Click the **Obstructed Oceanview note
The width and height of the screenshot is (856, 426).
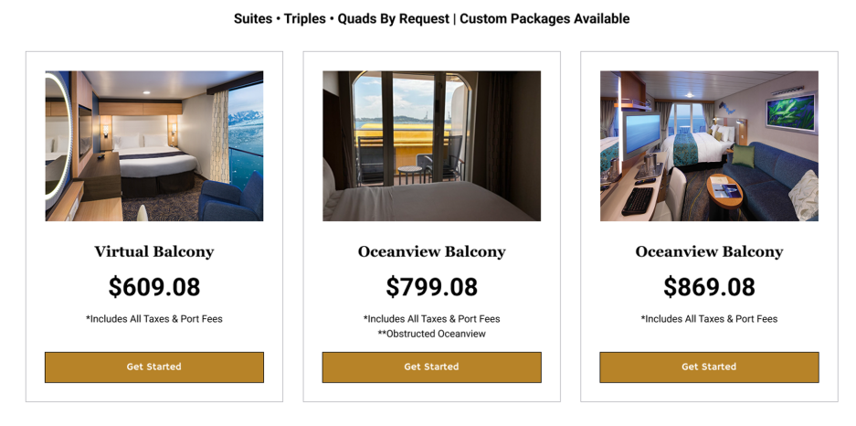[431, 334]
